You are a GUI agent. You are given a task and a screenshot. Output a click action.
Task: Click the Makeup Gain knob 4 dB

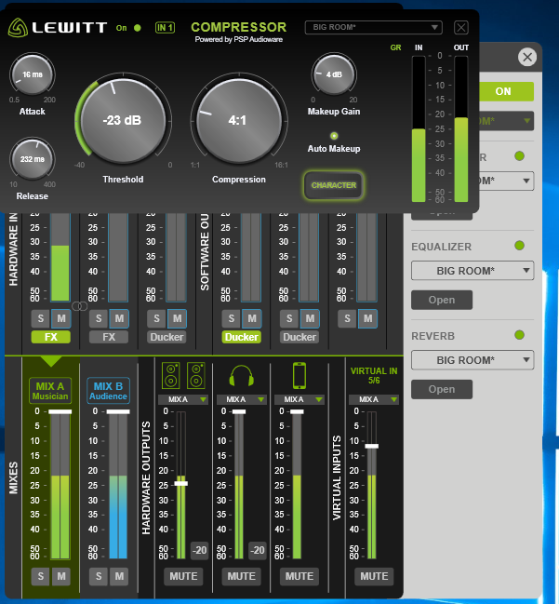tap(334, 74)
